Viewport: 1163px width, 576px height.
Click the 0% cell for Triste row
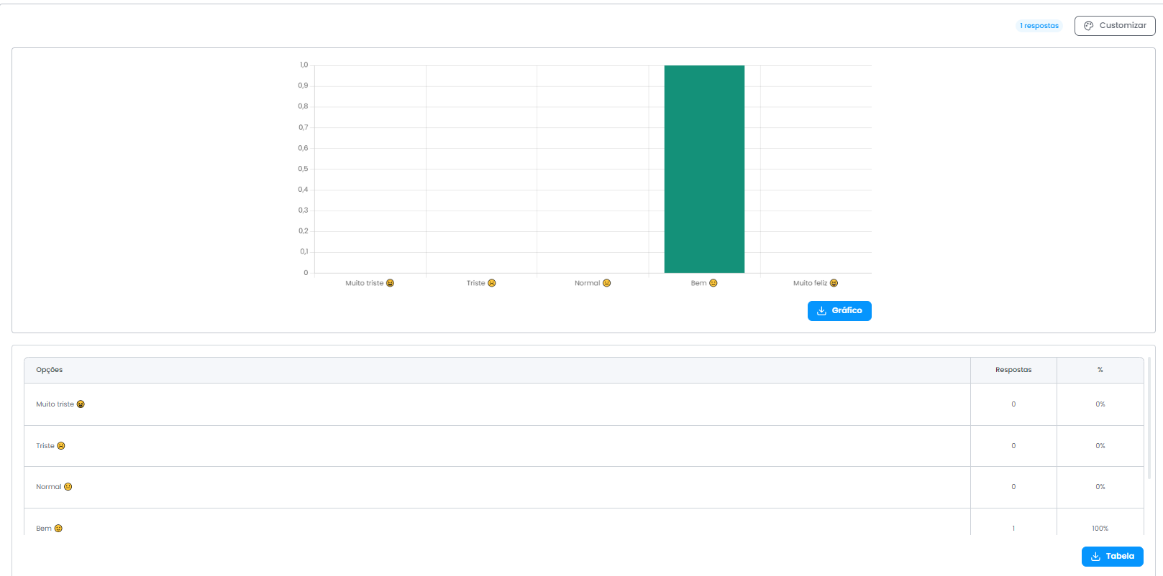point(1100,446)
